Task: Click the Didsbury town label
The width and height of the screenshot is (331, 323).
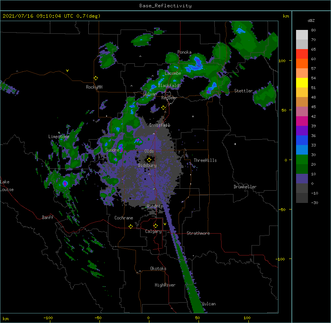Action: pos(147,165)
